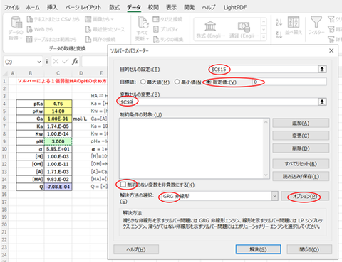
Task: Click the Sort Z to A icon
Action: tap(279, 35)
